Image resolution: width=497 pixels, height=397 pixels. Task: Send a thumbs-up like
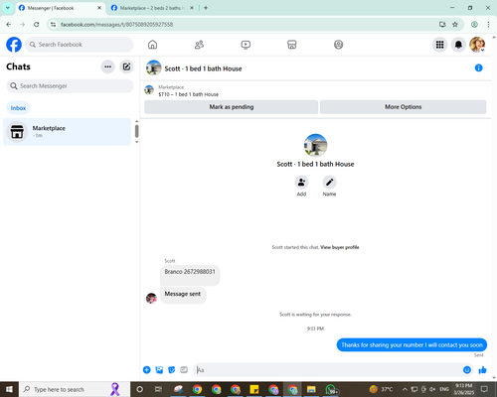(482, 370)
